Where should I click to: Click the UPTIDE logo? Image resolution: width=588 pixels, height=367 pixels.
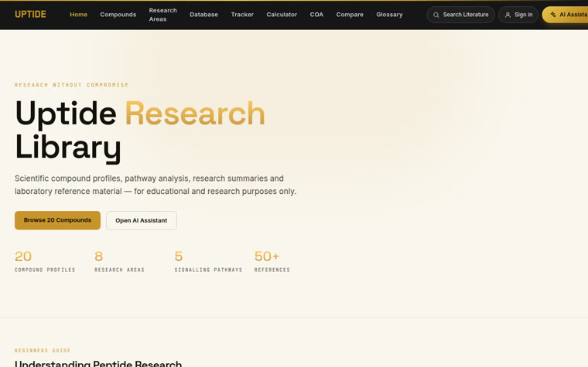pos(30,14)
